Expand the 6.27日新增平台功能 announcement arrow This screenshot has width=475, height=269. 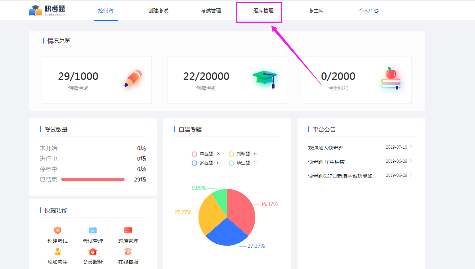coord(411,175)
